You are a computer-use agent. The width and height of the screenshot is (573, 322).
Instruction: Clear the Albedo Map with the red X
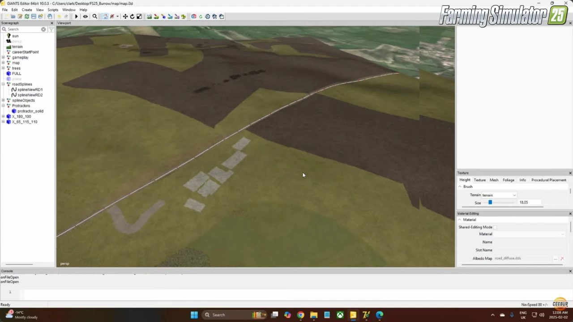coord(562,258)
